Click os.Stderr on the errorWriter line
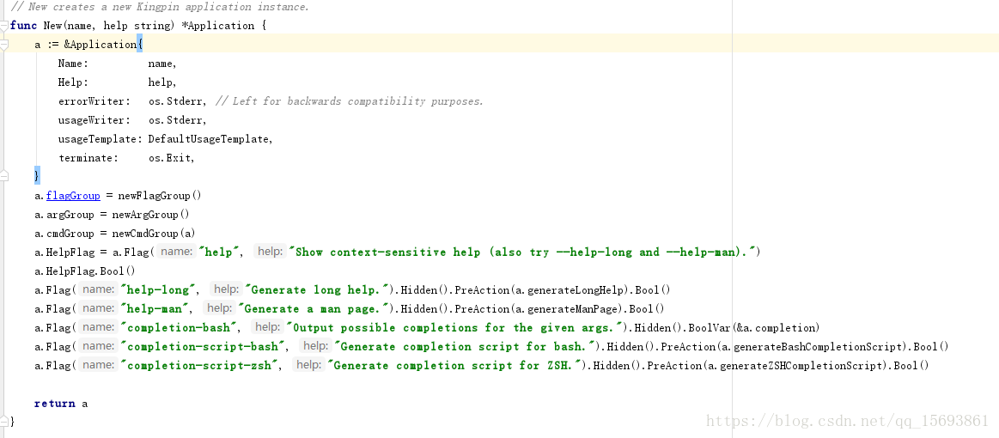Image resolution: width=999 pixels, height=438 pixels. coord(177,101)
